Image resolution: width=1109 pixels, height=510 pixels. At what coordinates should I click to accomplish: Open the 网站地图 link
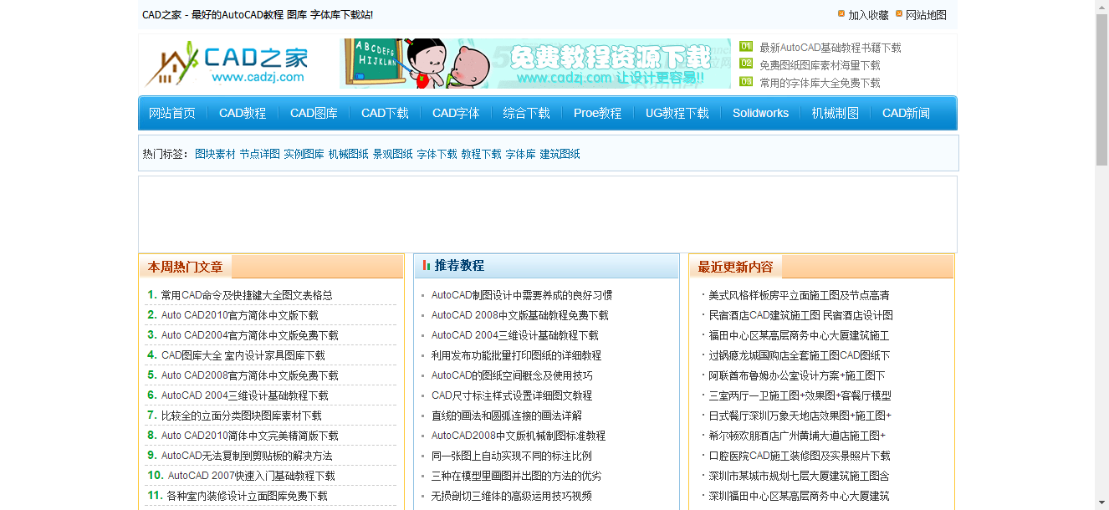point(926,15)
